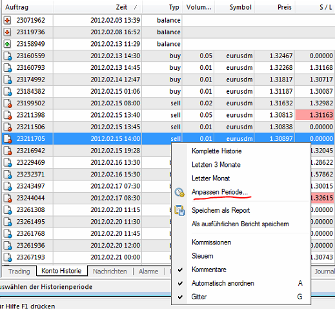Click the order icon for 23261495
This screenshot has width=335, height=309.
click(x=8, y=222)
